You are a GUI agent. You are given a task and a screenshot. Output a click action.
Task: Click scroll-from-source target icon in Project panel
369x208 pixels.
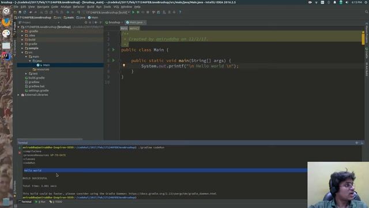(x=86, y=23)
